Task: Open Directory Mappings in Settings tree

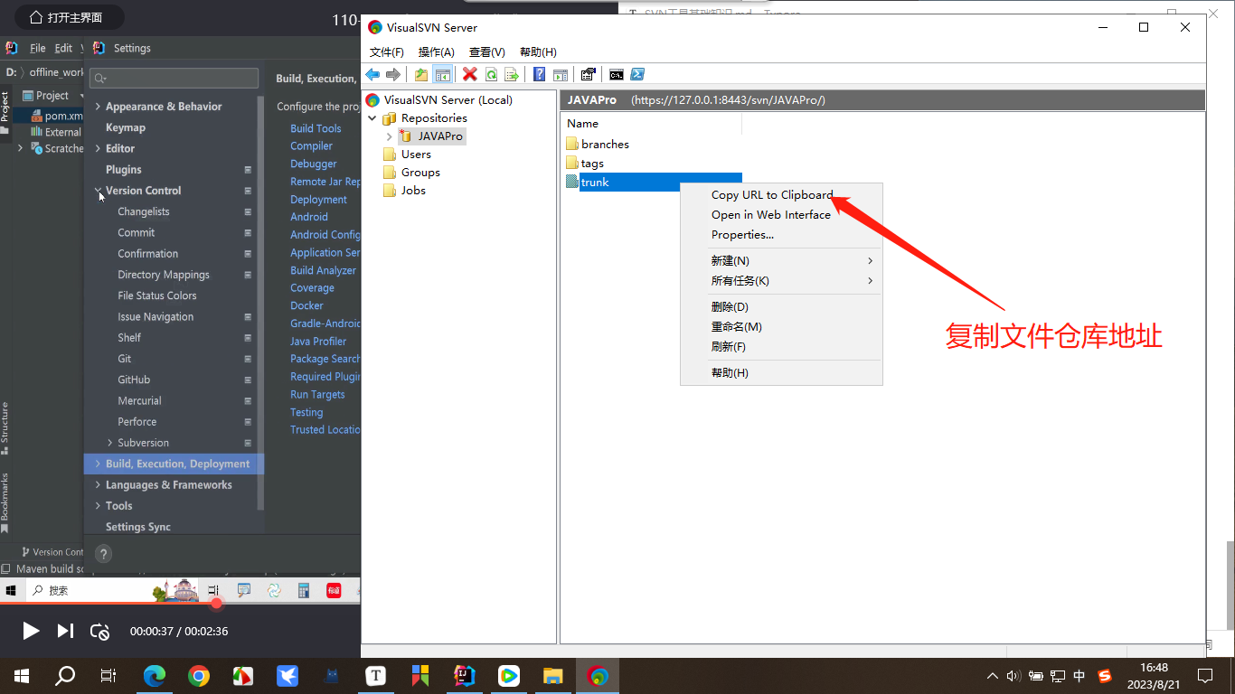Action: tap(164, 275)
